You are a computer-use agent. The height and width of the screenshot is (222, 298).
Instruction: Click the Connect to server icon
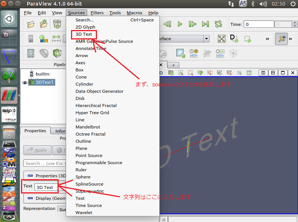[x=57, y=24]
